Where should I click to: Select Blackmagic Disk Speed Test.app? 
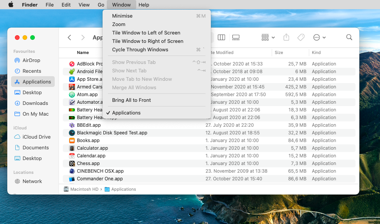click(x=209, y=133)
